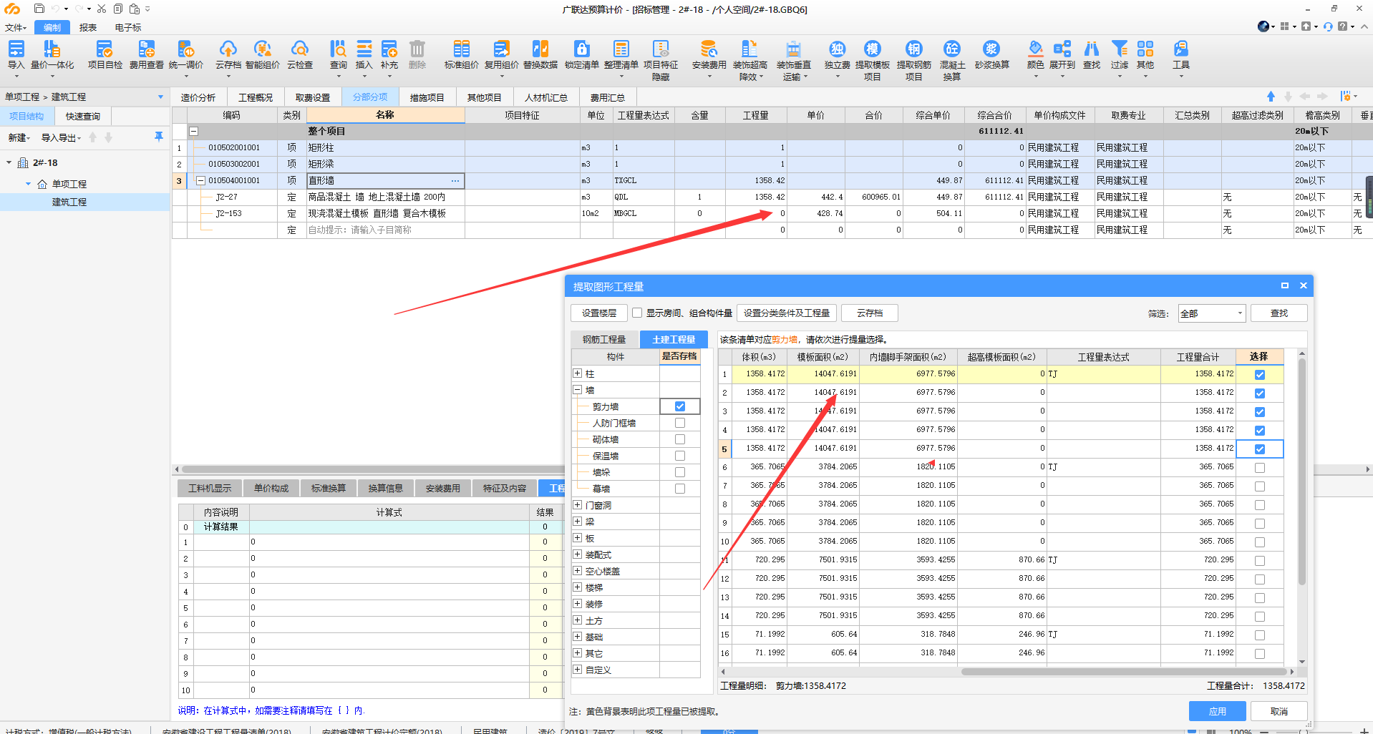Expand the 梁 node
1373x734 pixels.
578,522
